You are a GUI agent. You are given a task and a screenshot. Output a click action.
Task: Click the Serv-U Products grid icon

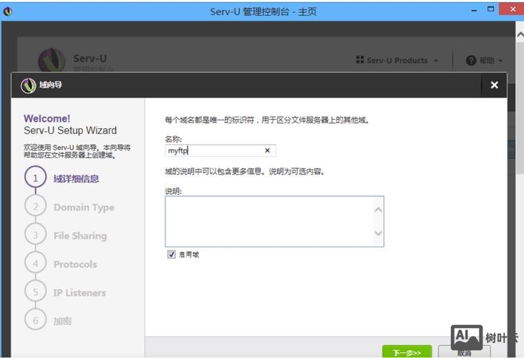click(359, 60)
